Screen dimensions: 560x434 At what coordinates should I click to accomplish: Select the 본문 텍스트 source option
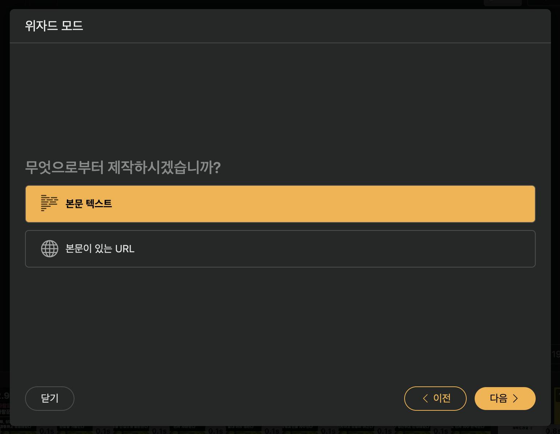pyautogui.click(x=280, y=204)
